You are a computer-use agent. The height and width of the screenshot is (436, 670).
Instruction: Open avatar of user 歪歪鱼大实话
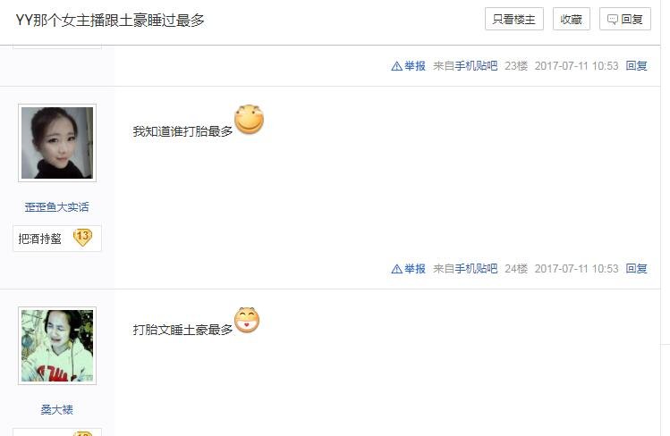coord(57,143)
